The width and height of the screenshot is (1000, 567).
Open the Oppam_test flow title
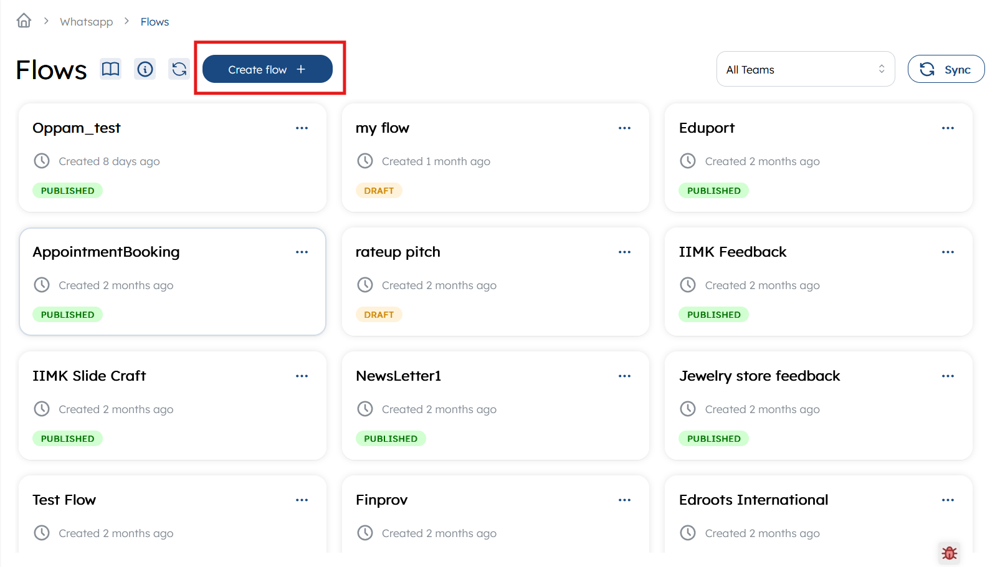(x=77, y=128)
